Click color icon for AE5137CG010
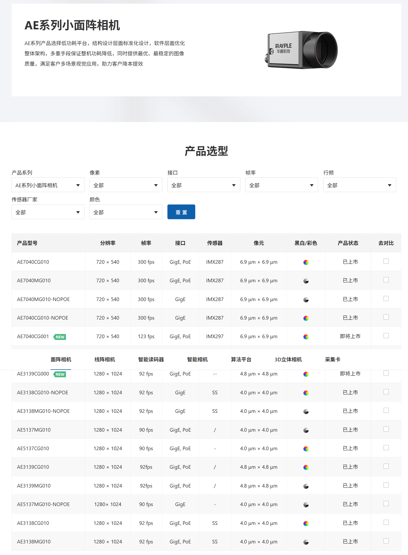 click(306, 449)
